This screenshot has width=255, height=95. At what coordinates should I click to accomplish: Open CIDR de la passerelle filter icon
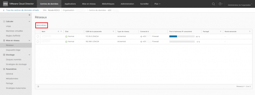click(113, 31)
